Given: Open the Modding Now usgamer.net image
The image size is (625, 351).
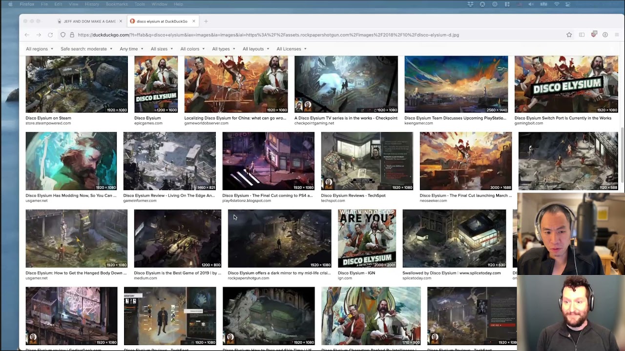Looking at the screenshot, I should [x=71, y=161].
